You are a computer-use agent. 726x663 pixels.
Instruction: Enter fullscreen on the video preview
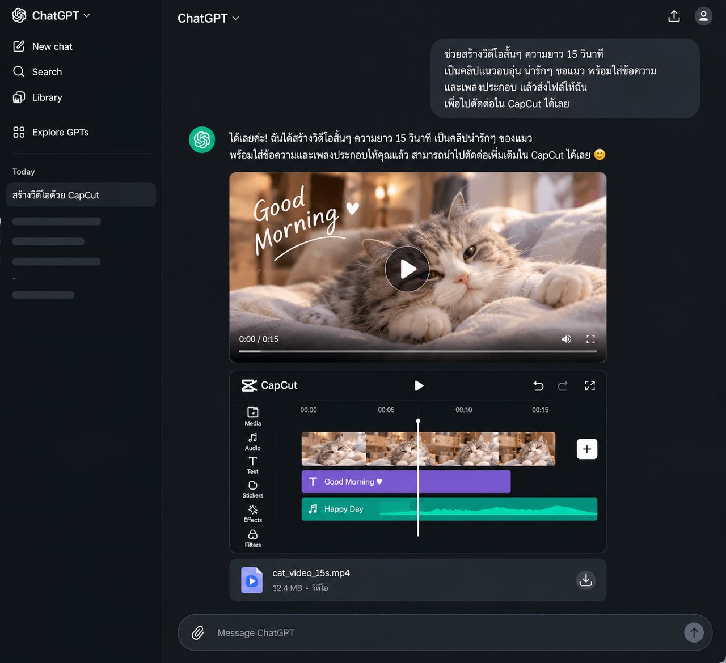[590, 339]
